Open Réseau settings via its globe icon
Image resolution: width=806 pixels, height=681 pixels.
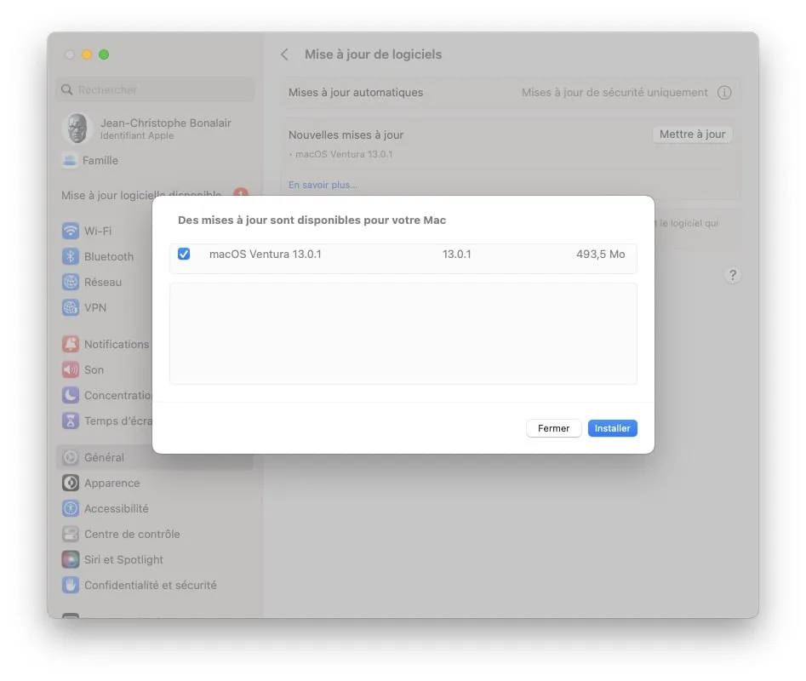click(x=70, y=281)
